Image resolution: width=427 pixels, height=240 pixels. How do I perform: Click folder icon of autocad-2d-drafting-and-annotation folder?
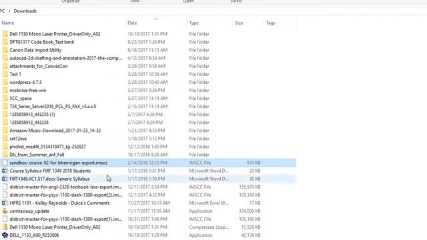click(5, 58)
